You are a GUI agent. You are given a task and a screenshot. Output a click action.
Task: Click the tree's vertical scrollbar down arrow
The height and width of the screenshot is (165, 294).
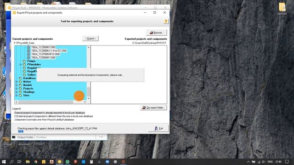click(89, 99)
